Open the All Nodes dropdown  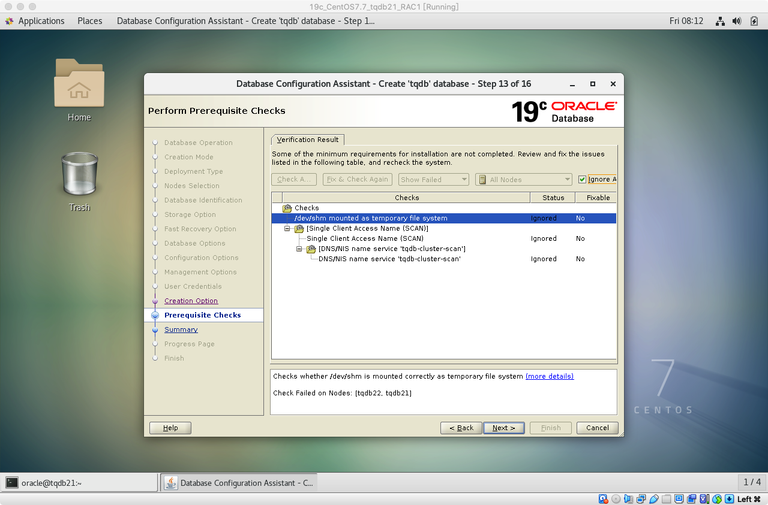coord(524,179)
